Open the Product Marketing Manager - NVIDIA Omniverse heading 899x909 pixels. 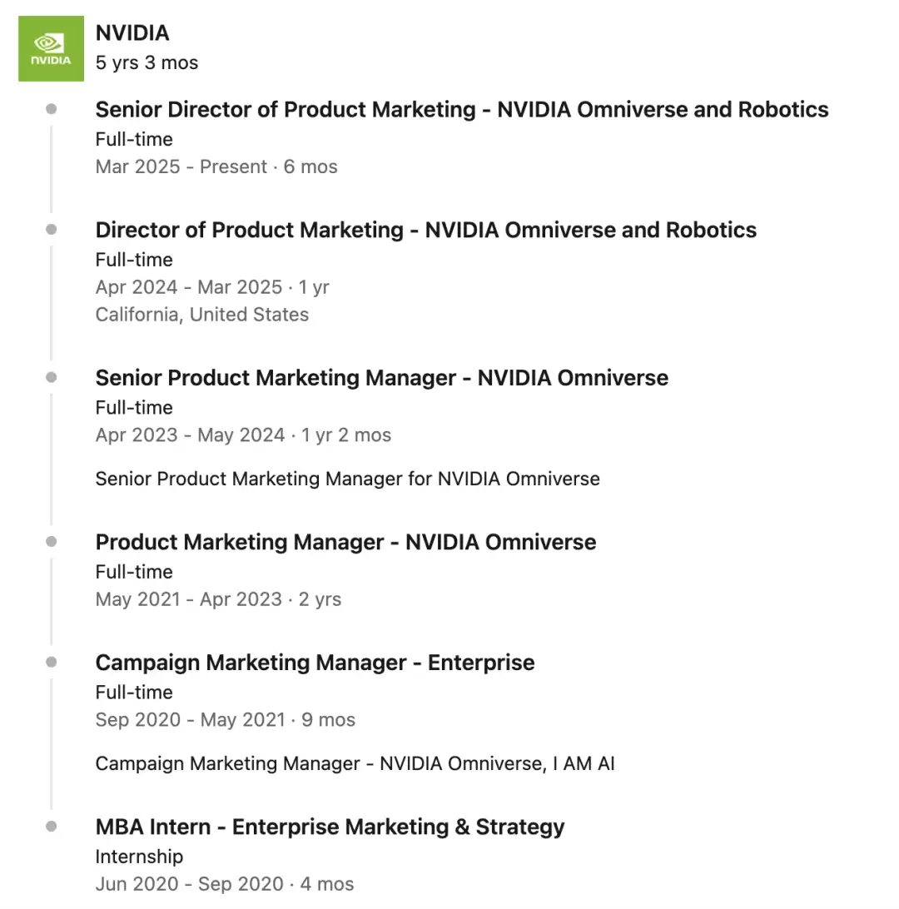345,543
